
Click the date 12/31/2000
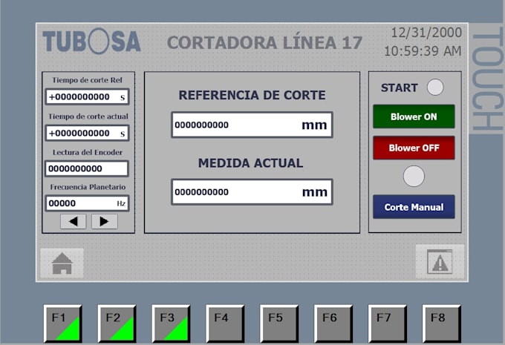tap(426, 33)
